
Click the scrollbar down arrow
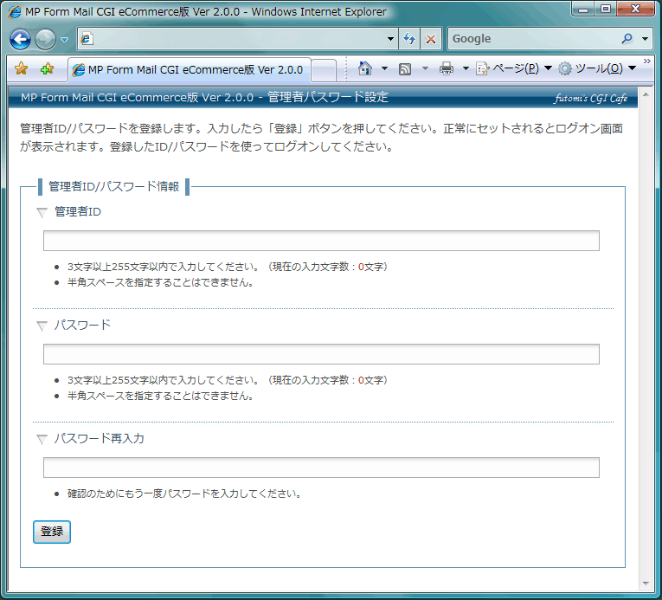(x=646, y=583)
